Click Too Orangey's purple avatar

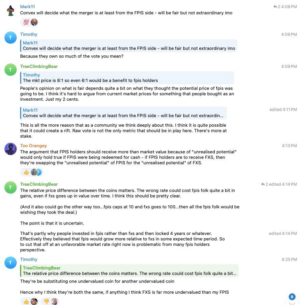11,149
